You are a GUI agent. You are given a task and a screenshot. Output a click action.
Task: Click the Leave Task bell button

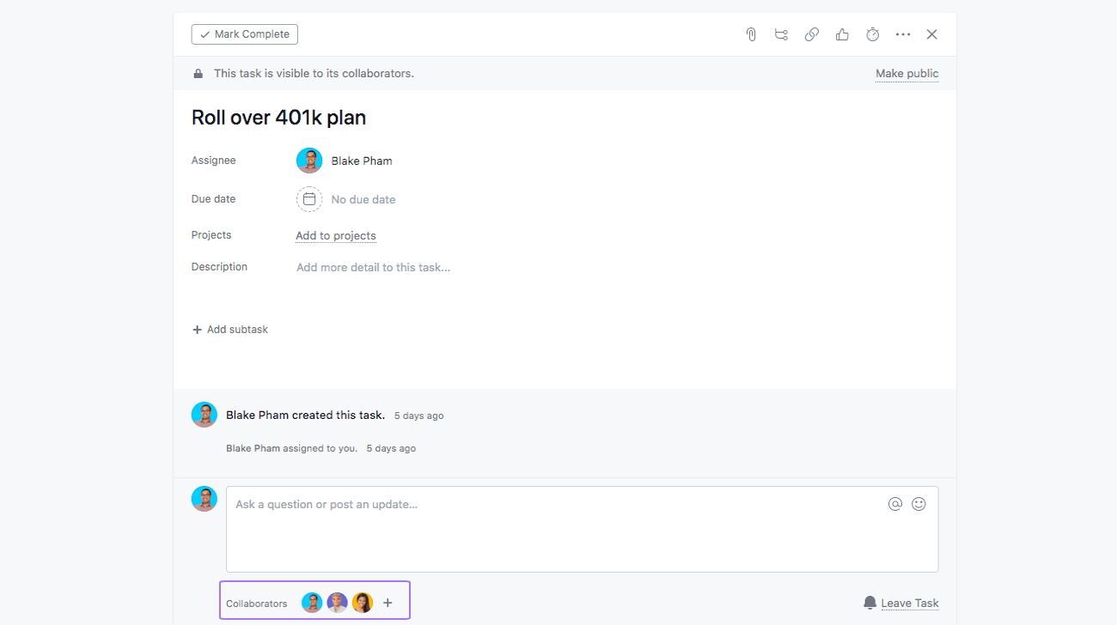900,603
